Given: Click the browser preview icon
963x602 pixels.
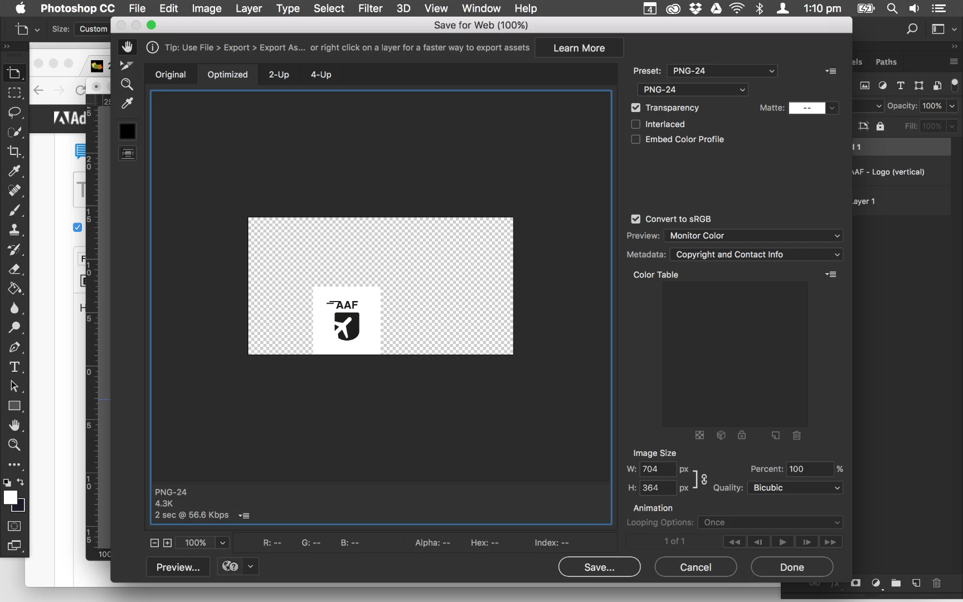Looking at the screenshot, I should tap(230, 567).
